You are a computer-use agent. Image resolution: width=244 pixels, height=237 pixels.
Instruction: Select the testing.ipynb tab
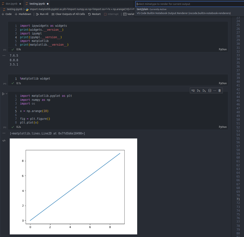pos(37,4)
